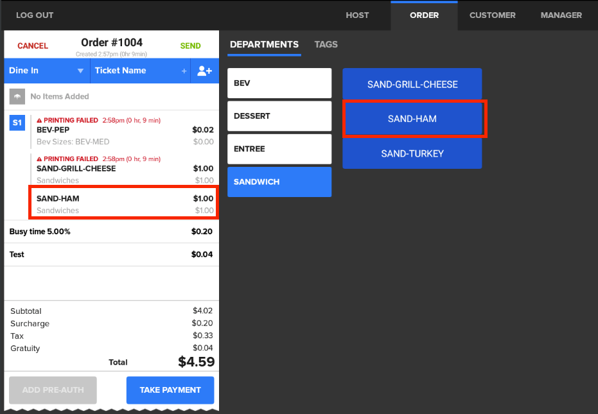
Task: Click the TAKE PAYMENT button
Action: (170, 390)
